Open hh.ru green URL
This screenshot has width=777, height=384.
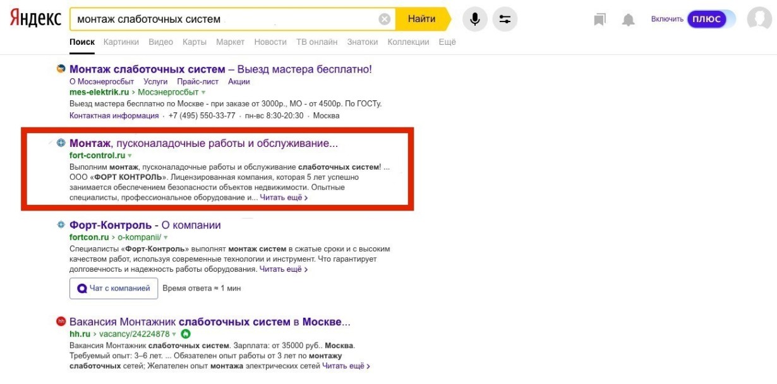point(80,334)
